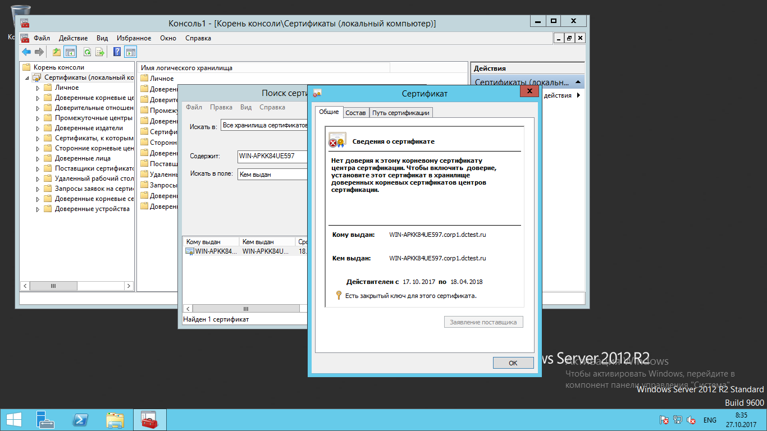This screenshot has height=431, width=767.
Task: Click the golden key icon in certificate dialog
Action: point(339,295)
